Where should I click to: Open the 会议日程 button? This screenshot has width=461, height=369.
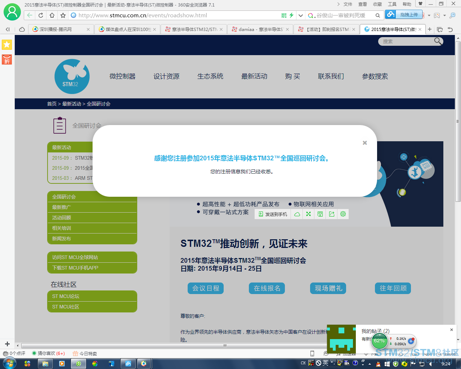point(206,288)
